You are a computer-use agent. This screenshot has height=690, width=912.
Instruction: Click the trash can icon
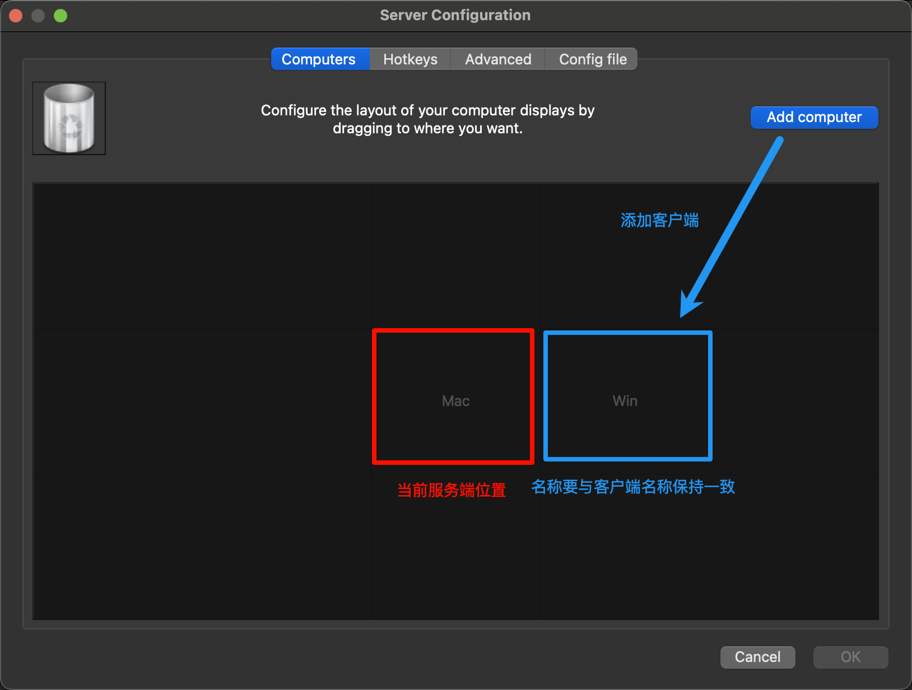[x=69, y=118]
